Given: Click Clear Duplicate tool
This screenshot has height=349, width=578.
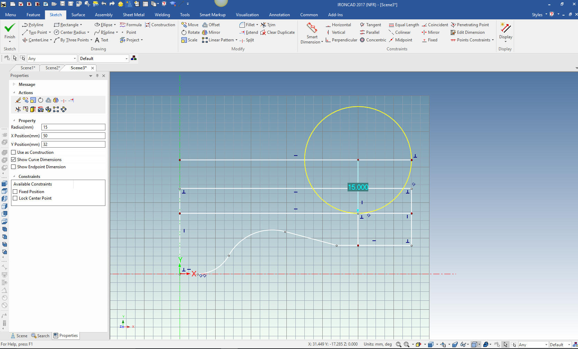Looking at the screenshot, I should coord(278,32).
